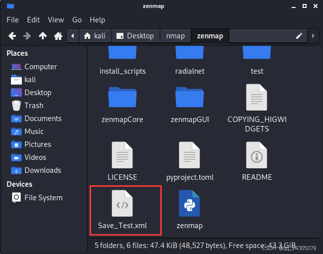Open Music in the sidebar
Image resolution: width=323 pixels, height=254 pixels.
point(27,131)
